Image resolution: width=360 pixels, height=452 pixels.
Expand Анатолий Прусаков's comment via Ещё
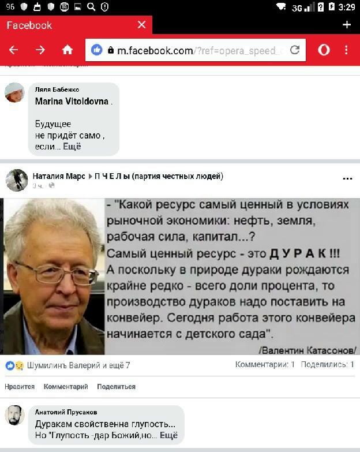[169, 435]
